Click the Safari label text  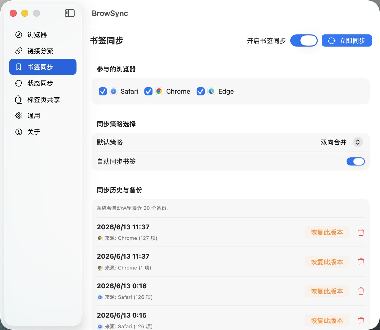coord(129,91)
